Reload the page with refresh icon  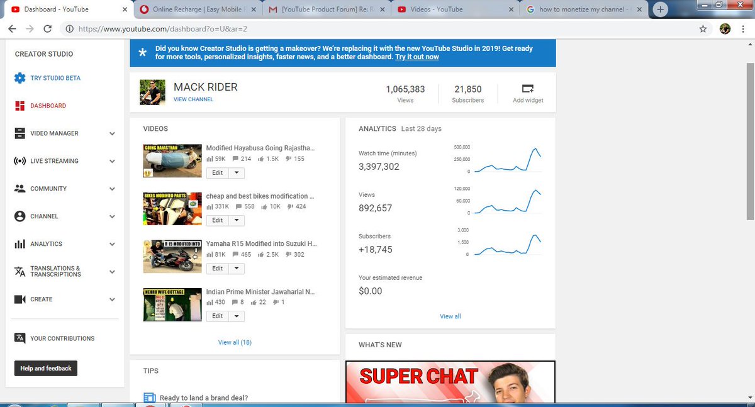tap(47, 29)
